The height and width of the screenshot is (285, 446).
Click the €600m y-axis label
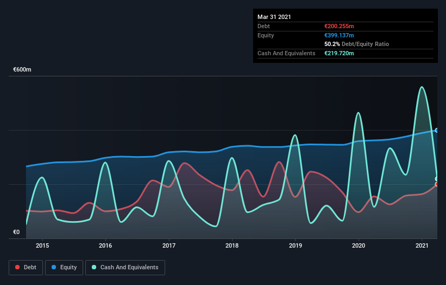click(x=22, y=69)
